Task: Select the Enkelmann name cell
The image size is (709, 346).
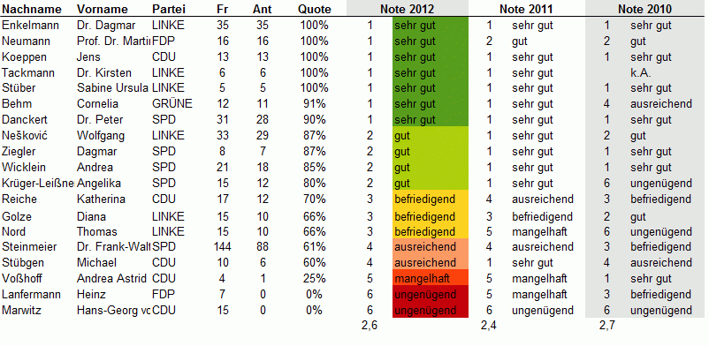Action: [30, 26]
